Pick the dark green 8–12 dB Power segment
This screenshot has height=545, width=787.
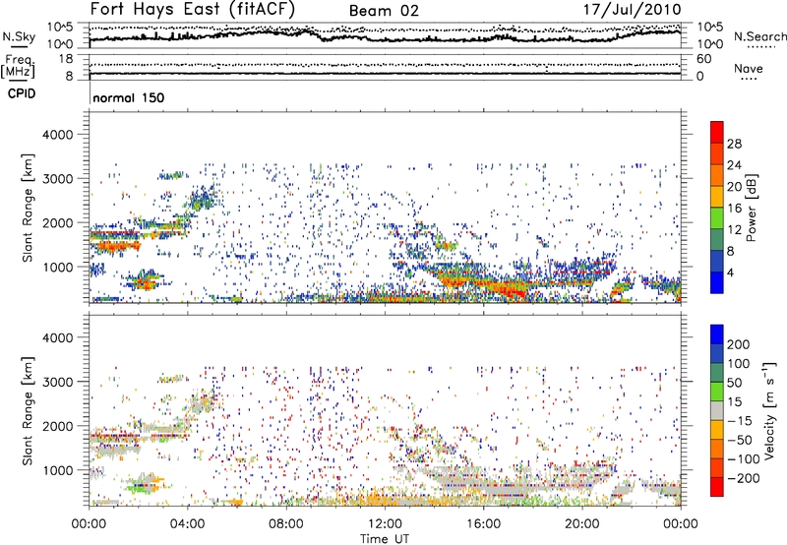click(717, 240)
